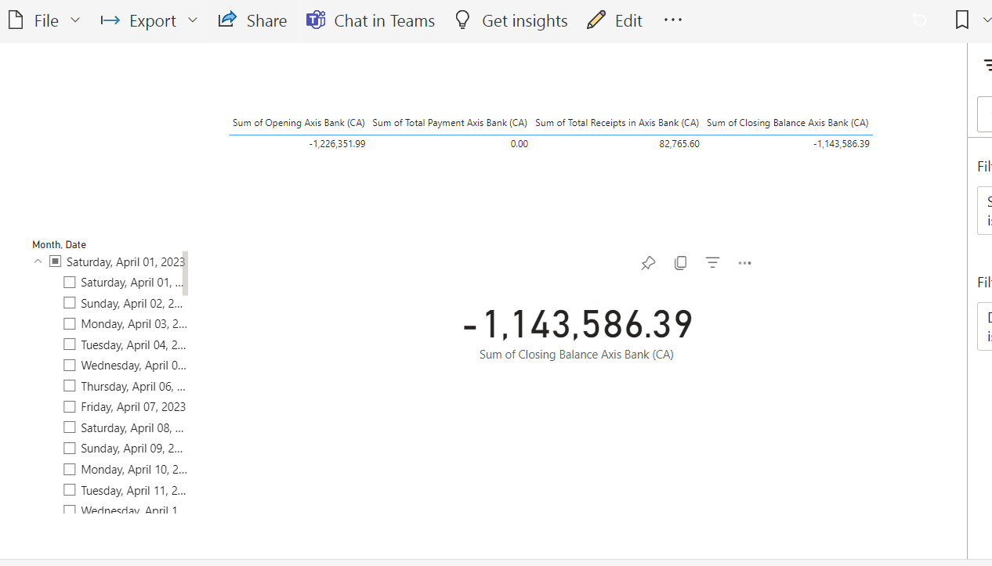Click Sum of Total Receipts in Axis Bank header
The image size is (992, 566).
617,123
